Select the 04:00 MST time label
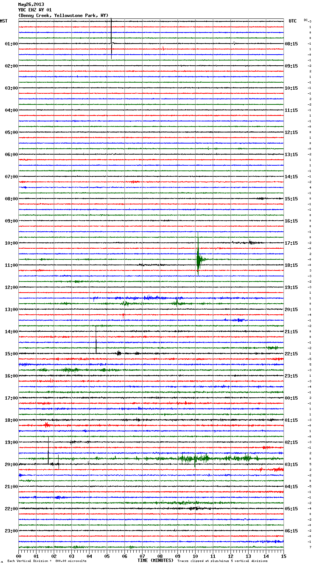Screen dimensions: 313x566 (x=11, y=110)
